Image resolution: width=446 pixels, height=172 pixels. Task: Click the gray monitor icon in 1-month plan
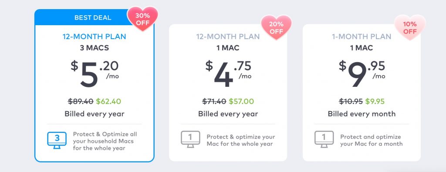pyautogui.click(x=324, y=139)
